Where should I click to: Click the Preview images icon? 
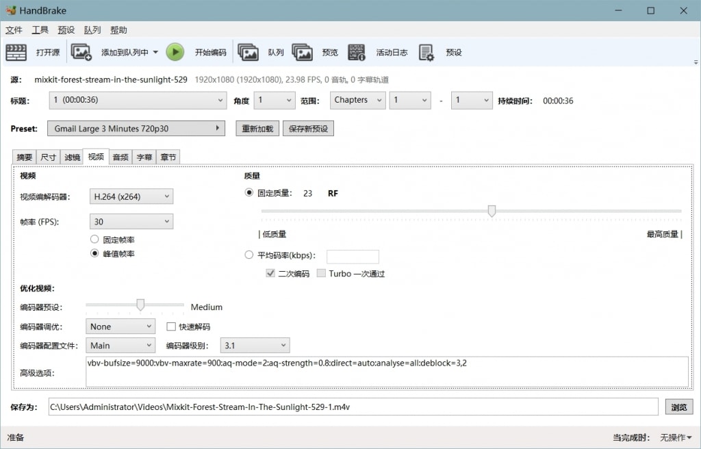pos(302,52)
